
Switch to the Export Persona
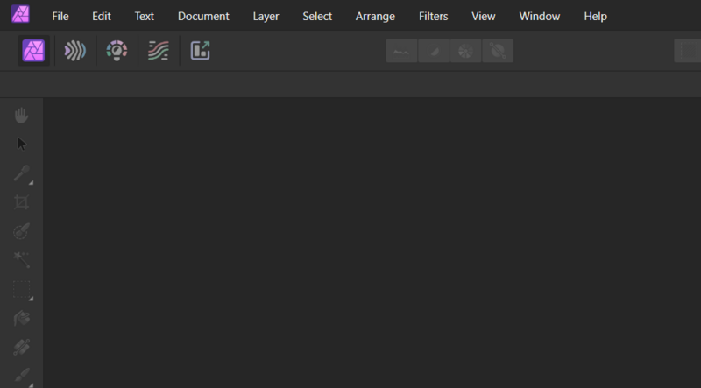[201, 51]
